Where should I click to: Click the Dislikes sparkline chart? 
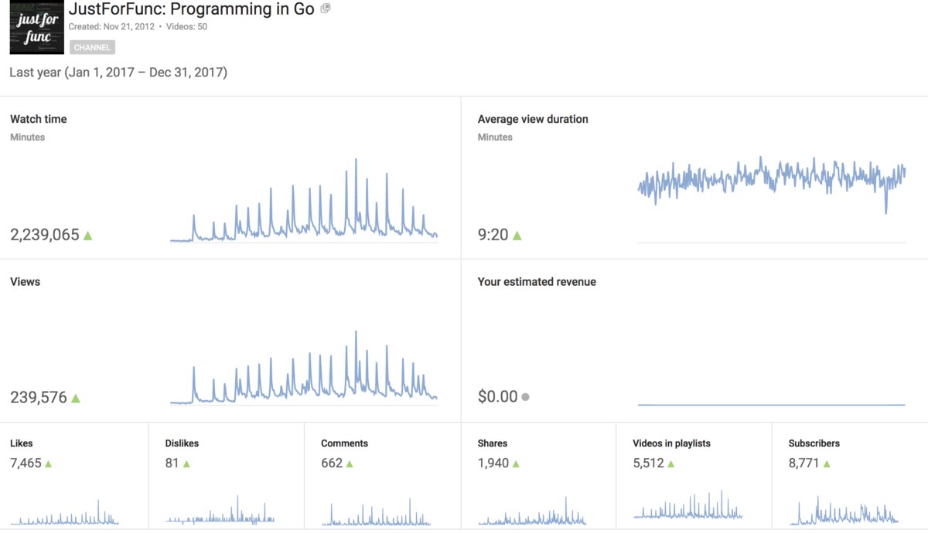220,513
